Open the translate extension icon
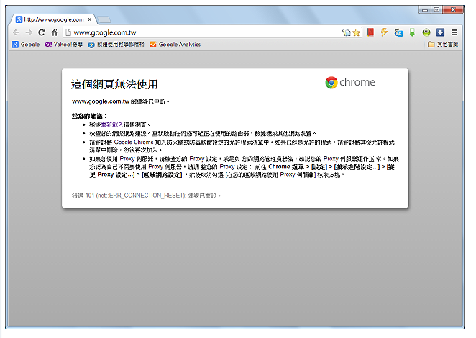 click(x=398, y=32)
